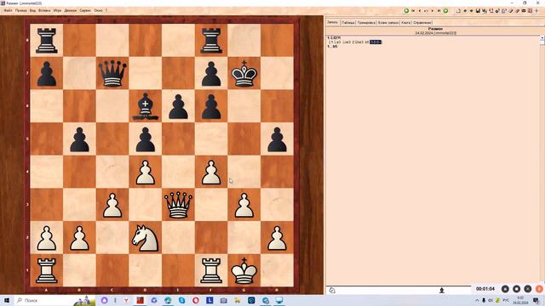Click the rightmost plus toolbar icon
This screenshot has height=306, width=545.
tap(536, 11)
